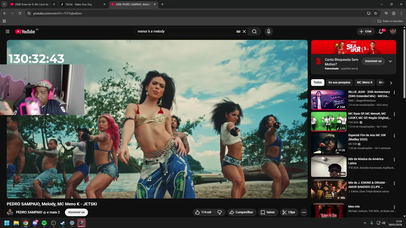Open the YouTube hamburger guide menu
The width and height of the screenshot is (406, 228).
click(8, 31)
